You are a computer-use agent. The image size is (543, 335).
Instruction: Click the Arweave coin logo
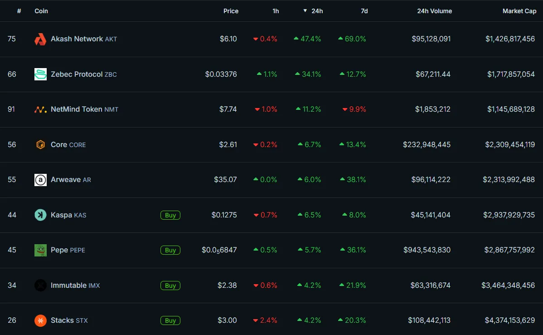[x=40, y=180]
